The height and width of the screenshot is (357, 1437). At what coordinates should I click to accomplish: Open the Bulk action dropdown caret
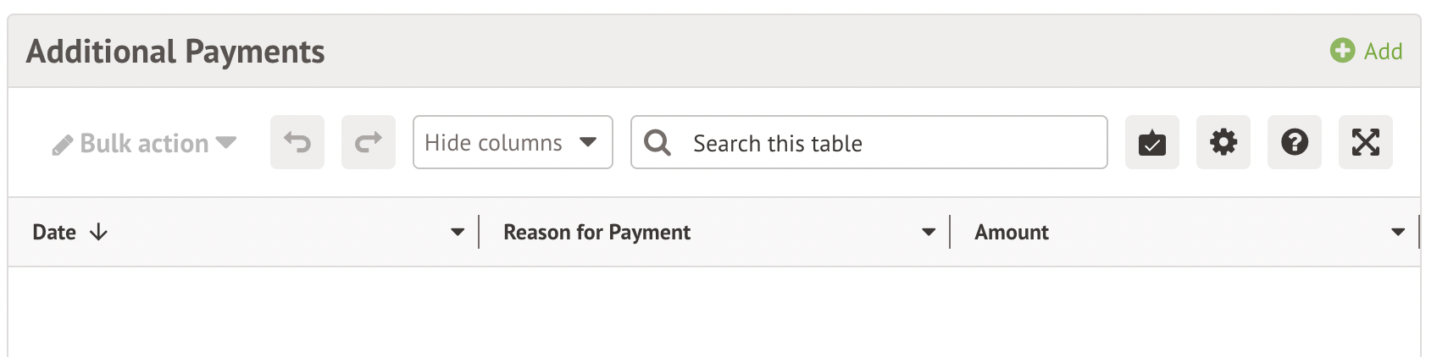click(225, 142)
